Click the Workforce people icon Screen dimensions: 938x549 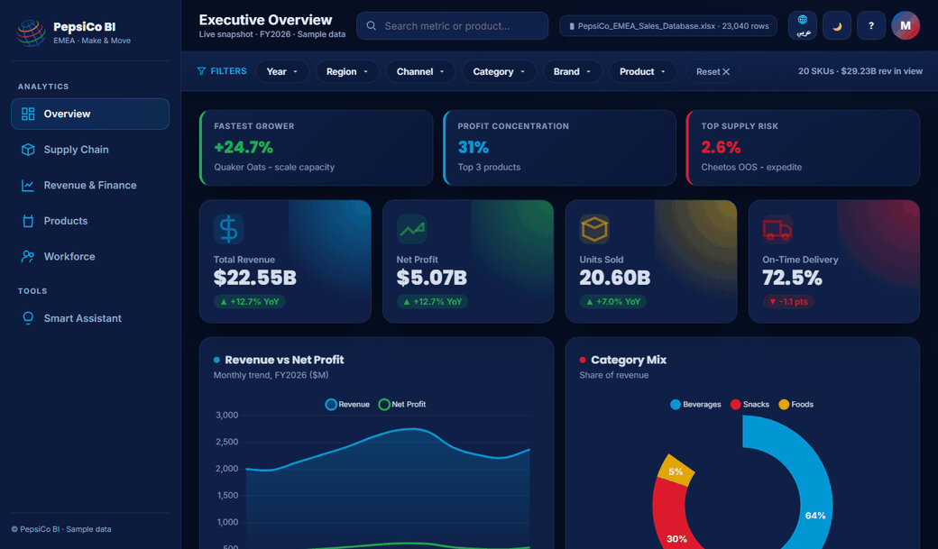coord(28,257)
